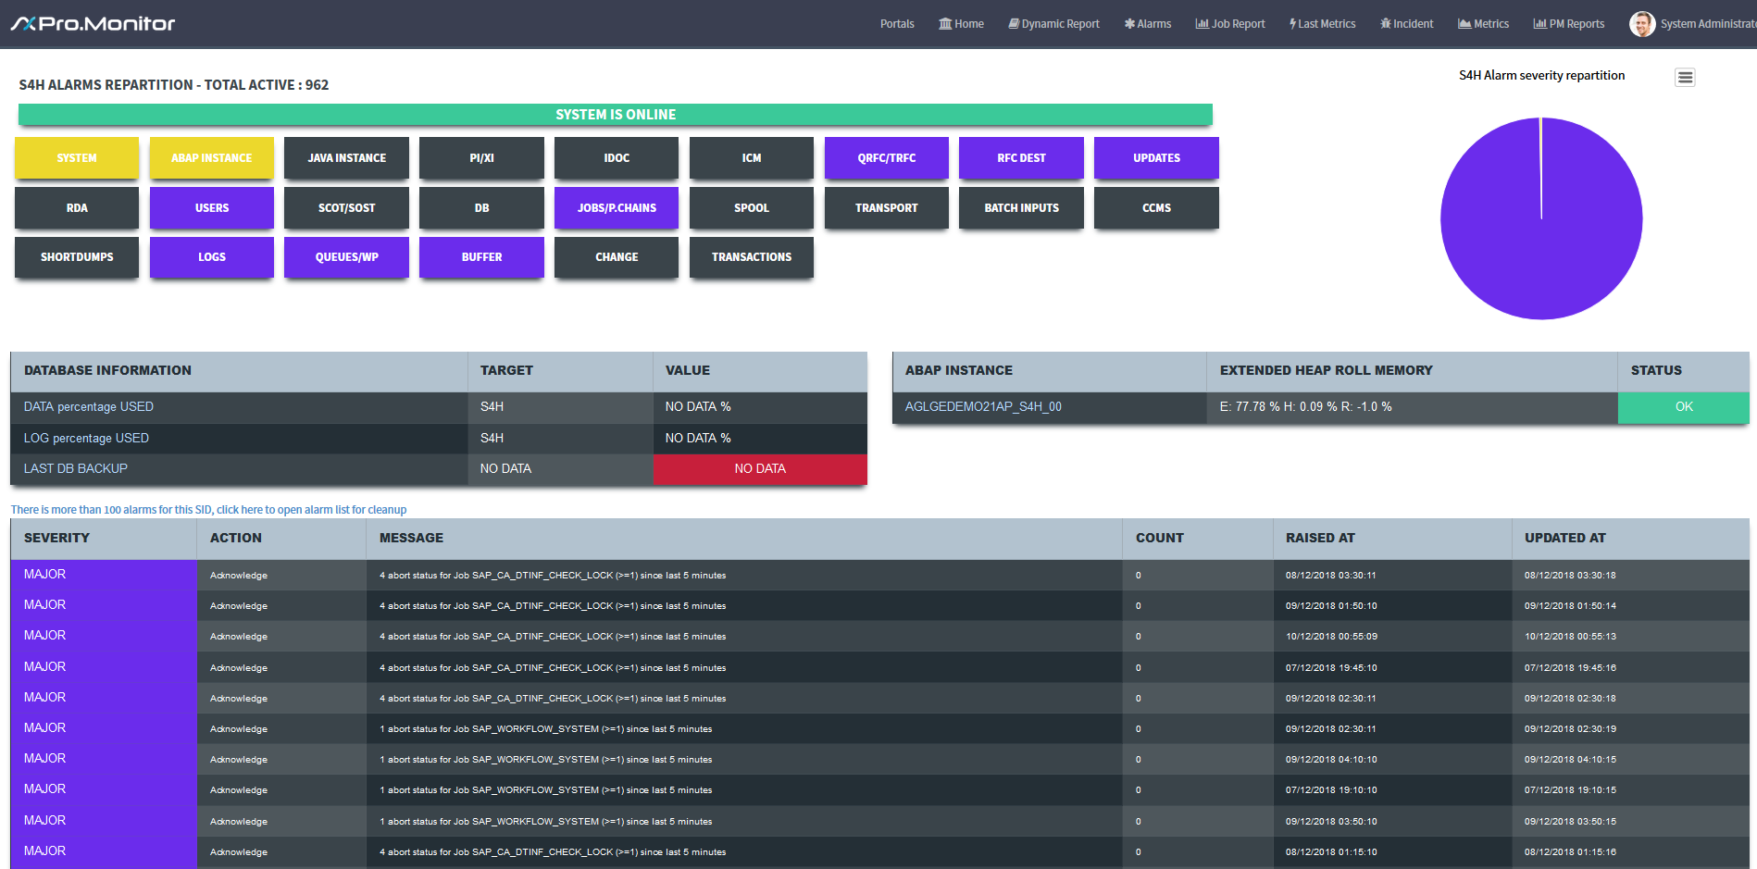The image size is (1757, 869).
Task: Open Last Metrics lightning icon link
Action: 1292,24
